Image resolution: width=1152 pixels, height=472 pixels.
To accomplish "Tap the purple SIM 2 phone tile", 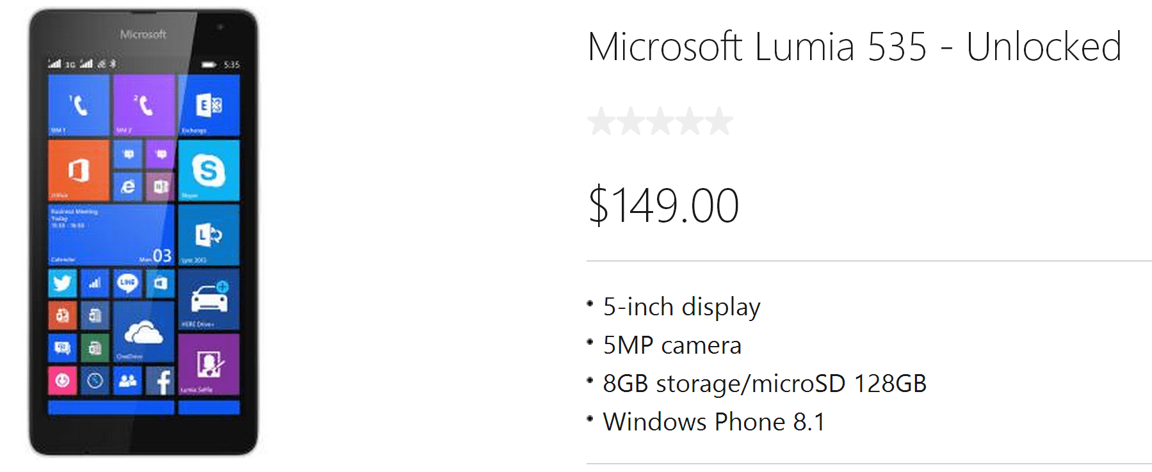I will click(144, 106).
